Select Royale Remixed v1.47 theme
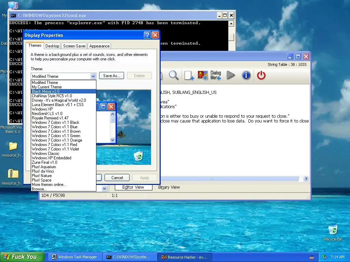 click(63, 118)
